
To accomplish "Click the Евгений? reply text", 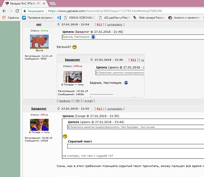I will (64, 47).
